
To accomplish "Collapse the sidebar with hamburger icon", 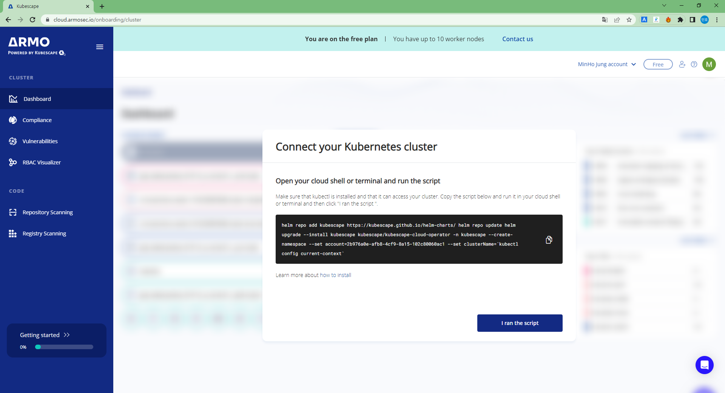I will (x=100, y=47).
